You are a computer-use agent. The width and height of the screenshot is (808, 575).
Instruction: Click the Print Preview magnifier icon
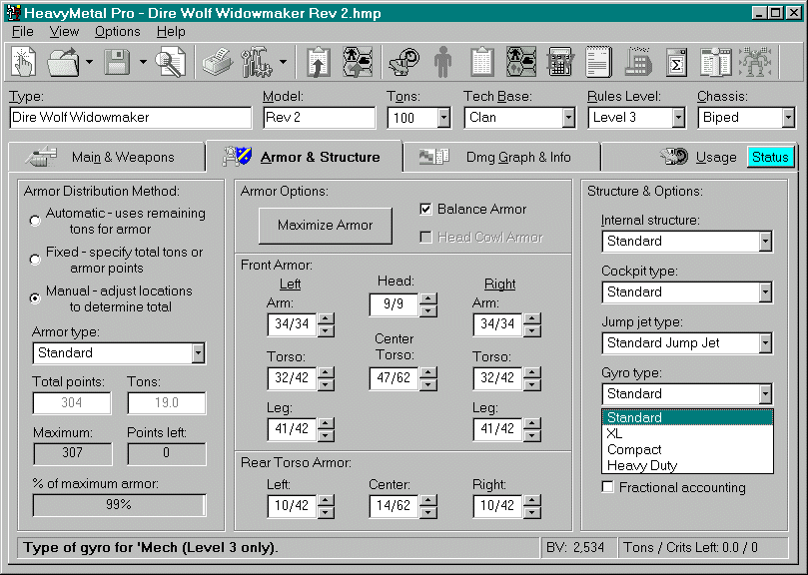tap(171, 62)
